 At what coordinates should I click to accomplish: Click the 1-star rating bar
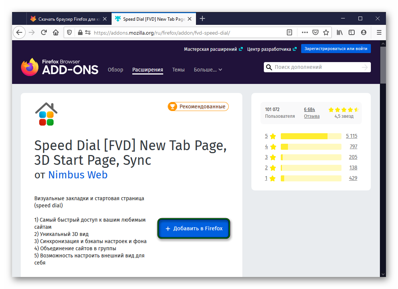tap(311, 178)
